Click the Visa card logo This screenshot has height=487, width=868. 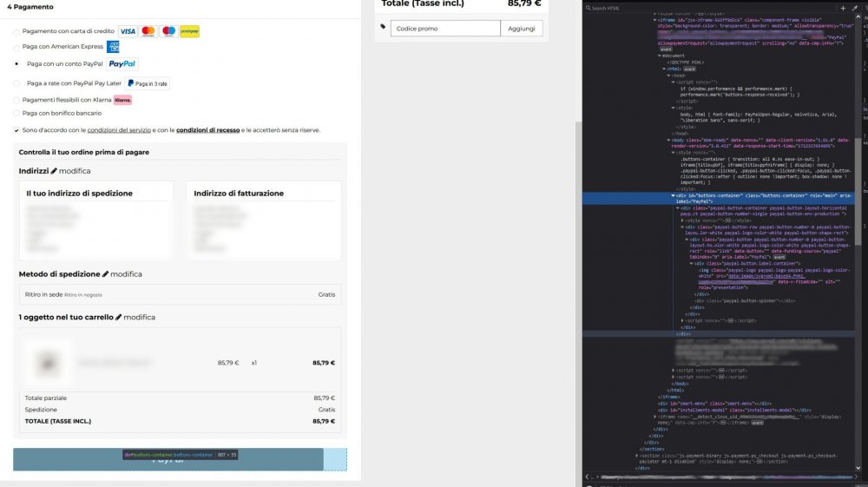[128, 31]
